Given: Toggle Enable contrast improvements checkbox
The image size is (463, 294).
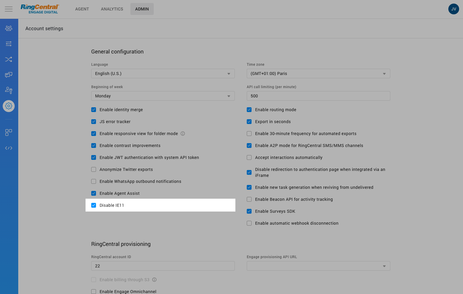Looking at the screenshot, I should [94, 146].
